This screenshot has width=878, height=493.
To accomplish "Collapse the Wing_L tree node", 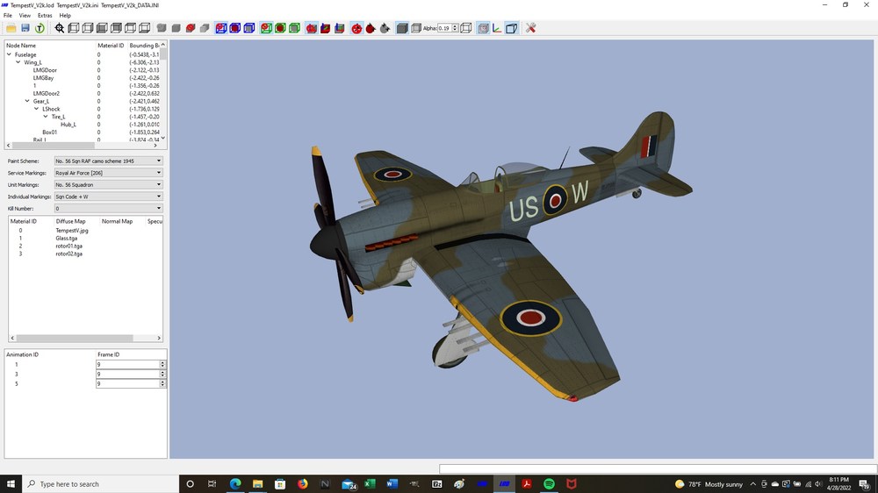I will [18, 62].
